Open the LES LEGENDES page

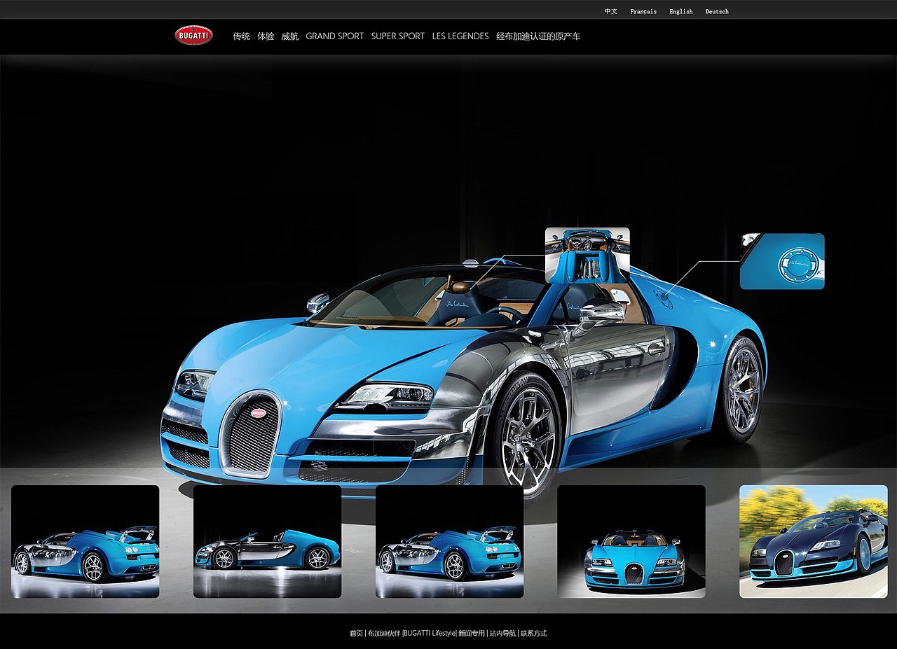[x=460, y=36]
